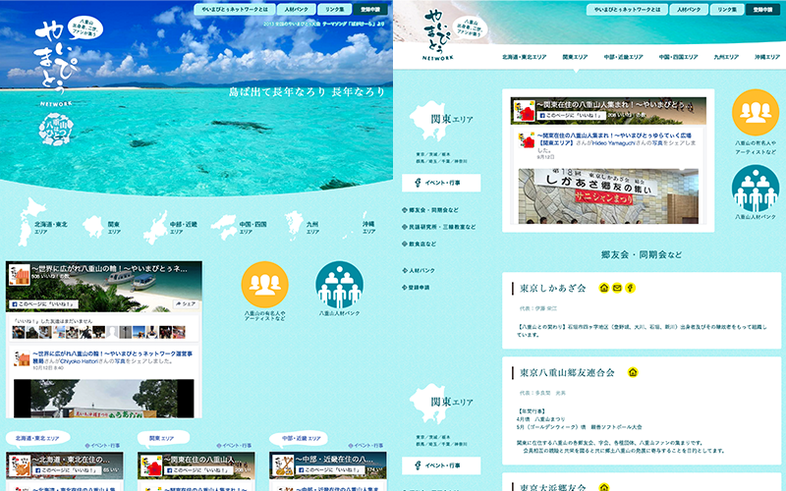Like the 世界に広がれ八重山の輪 Facebook page
Screen dimensions: 786x491
(x=43, y=304)
